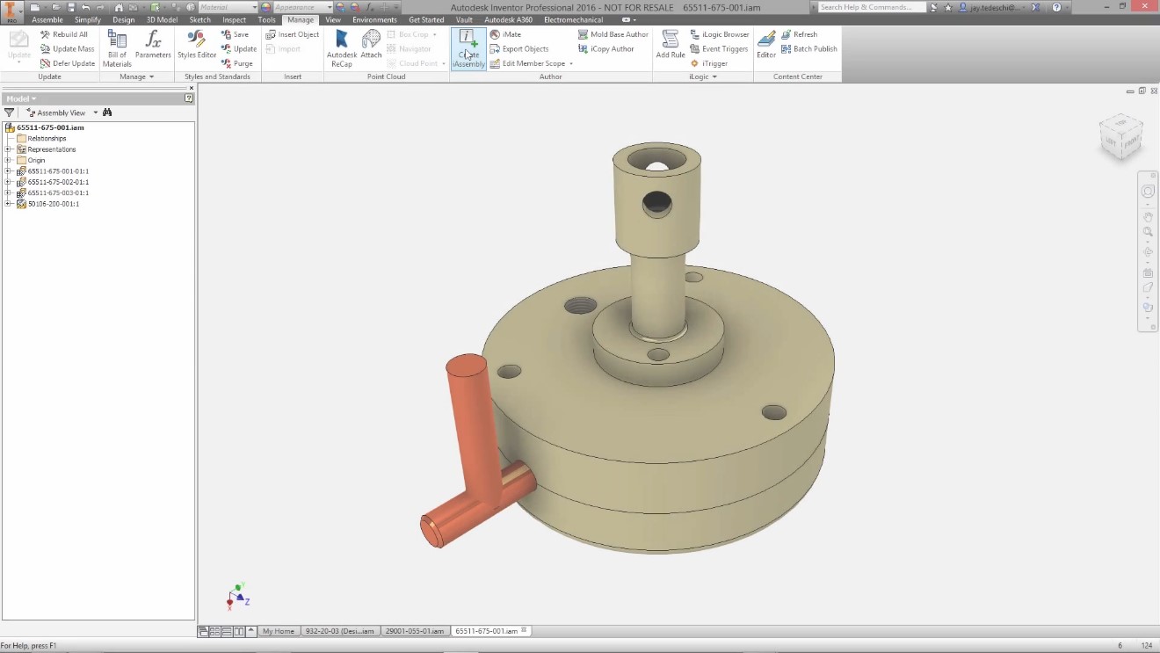Switch to the Assemble ribbon tab
1160x653 pixels.
[47, 19]
